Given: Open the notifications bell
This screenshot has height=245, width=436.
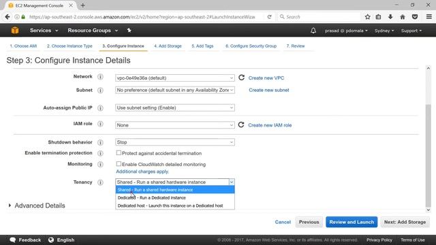Looking at the screenshot, I should pyautogui.click(x=313, y=31).
